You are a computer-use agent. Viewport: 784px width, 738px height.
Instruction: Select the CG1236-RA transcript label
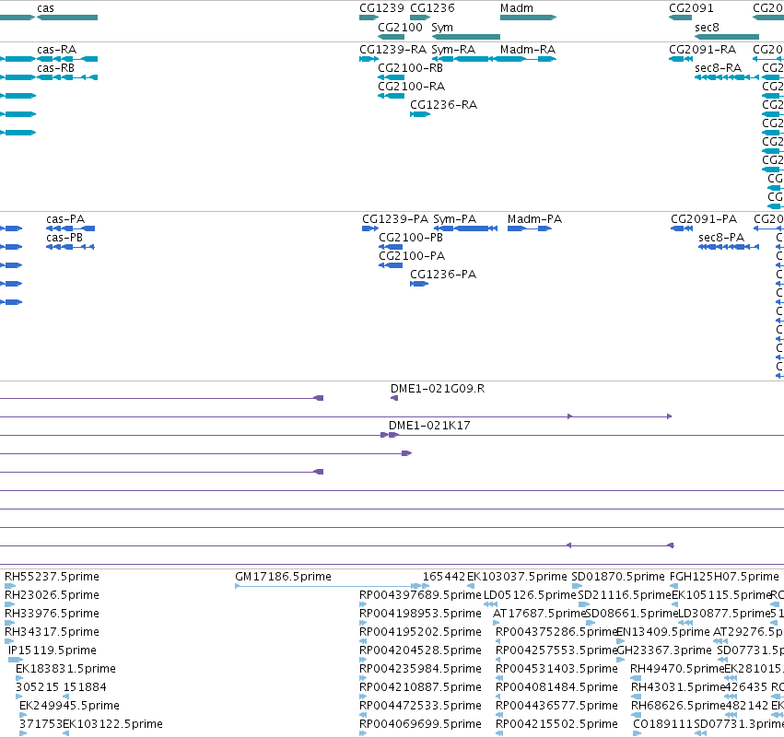coord(443,105)
